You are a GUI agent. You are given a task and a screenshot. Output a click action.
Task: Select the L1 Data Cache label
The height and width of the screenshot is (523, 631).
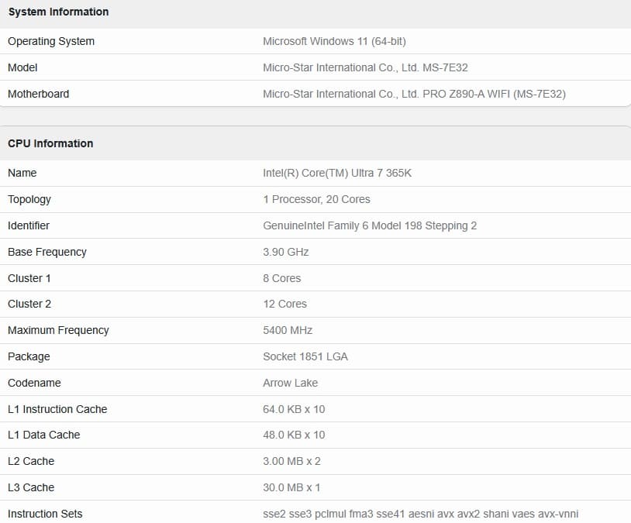coord(44,435)
